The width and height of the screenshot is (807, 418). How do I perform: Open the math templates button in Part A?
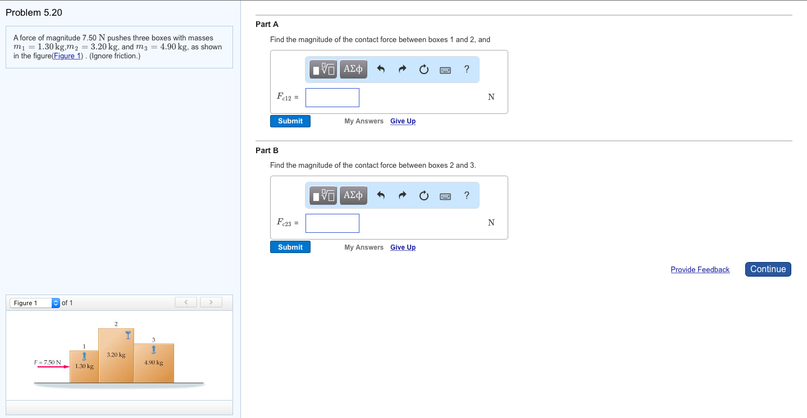pos(323,70)
